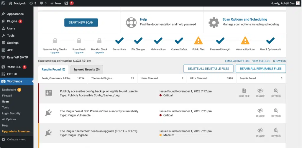
Task: Click the settings icon on .user.ini row
Action: [x=49, y=93]
